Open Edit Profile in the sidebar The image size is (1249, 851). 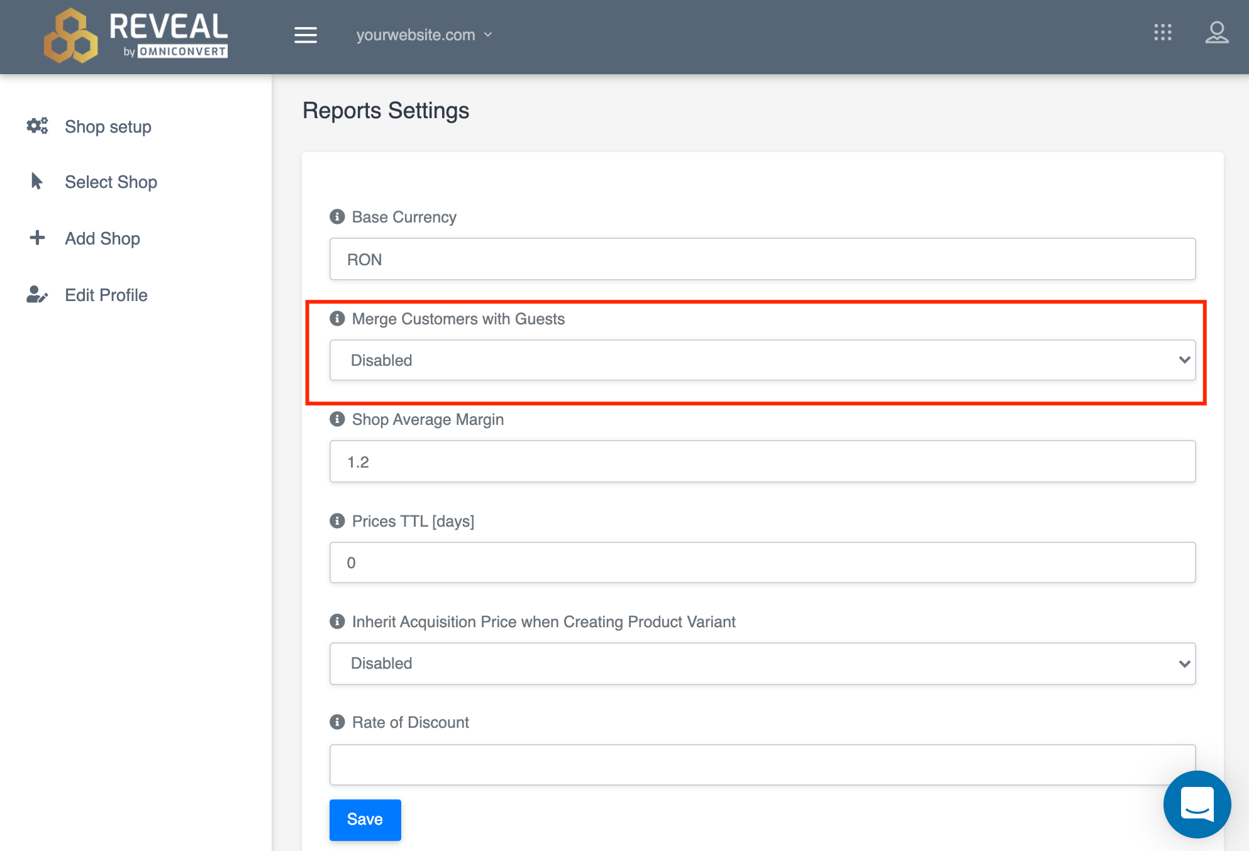pos(106,295)
